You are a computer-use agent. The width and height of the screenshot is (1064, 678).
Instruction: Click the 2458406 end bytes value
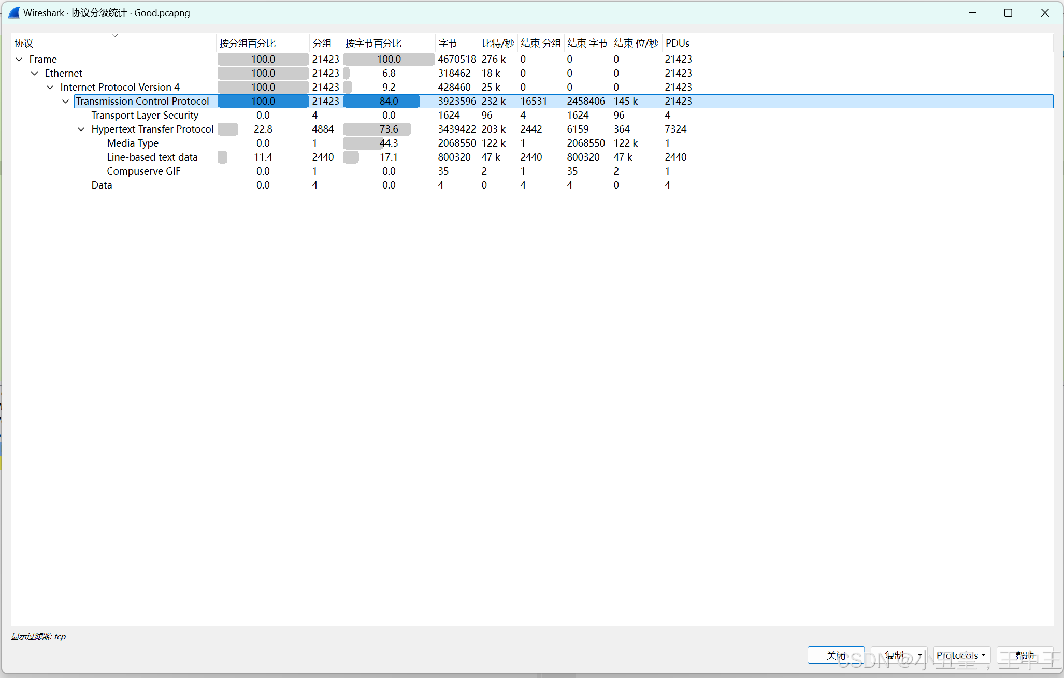(x=586, y=102)
